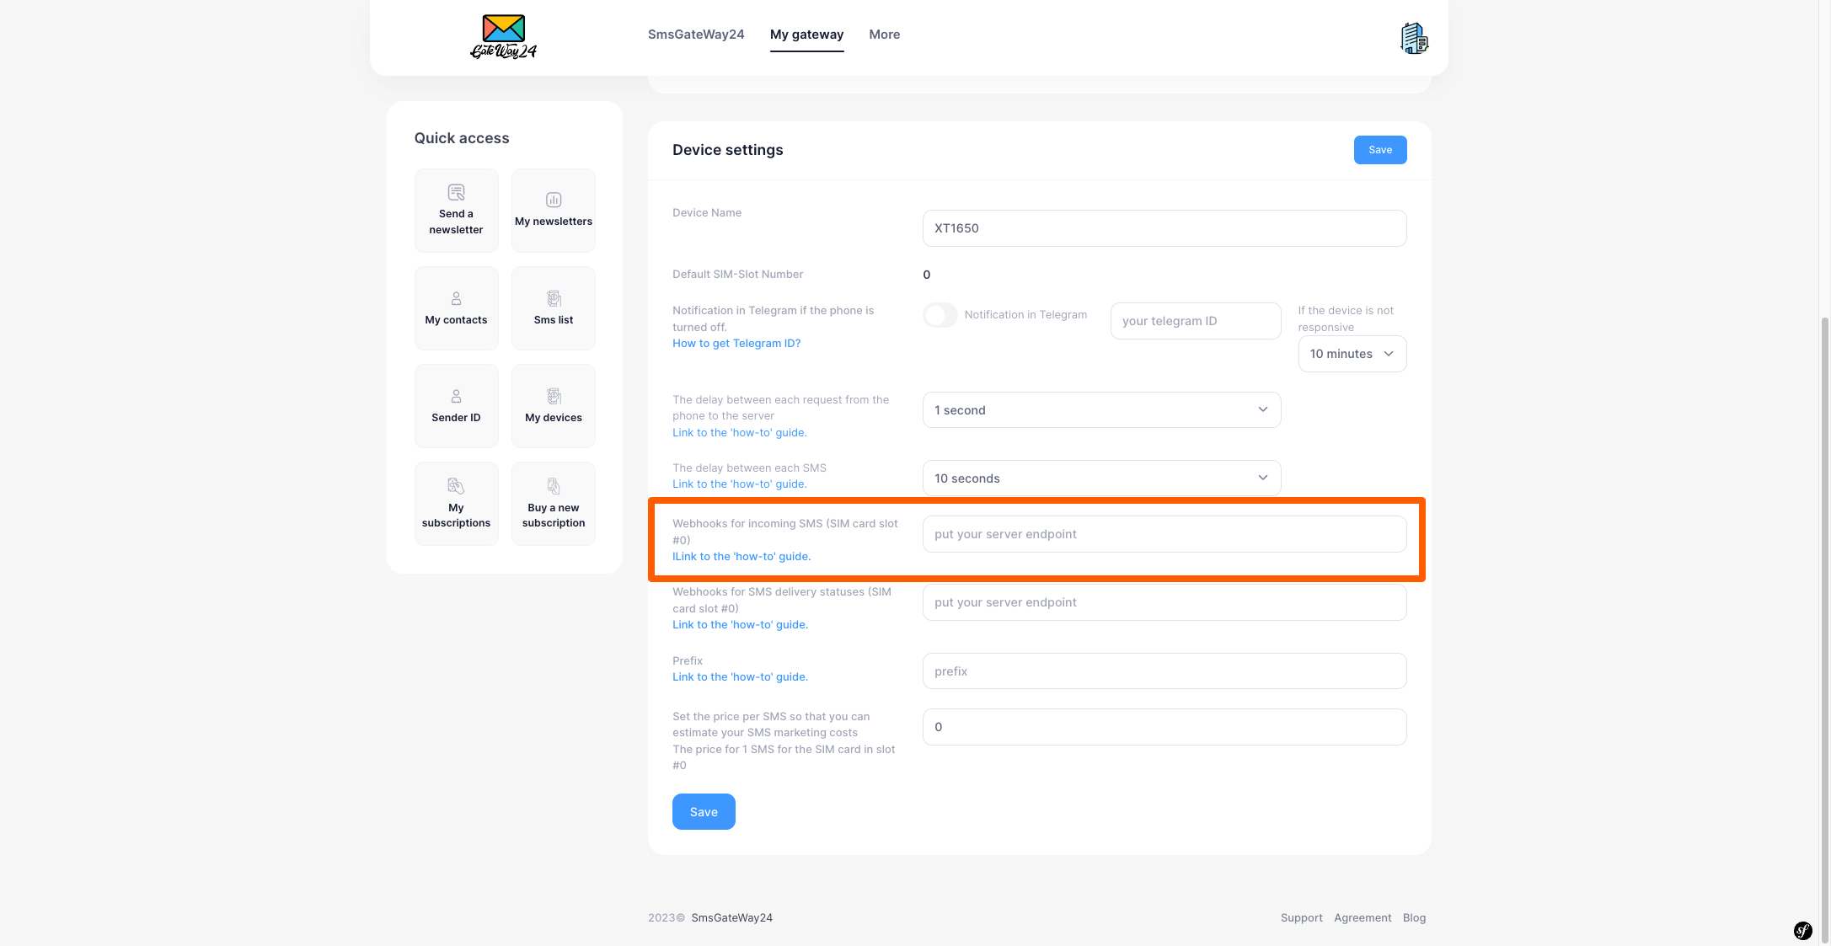Open Sms list tile
The image size is (1831, 946).
554,308
